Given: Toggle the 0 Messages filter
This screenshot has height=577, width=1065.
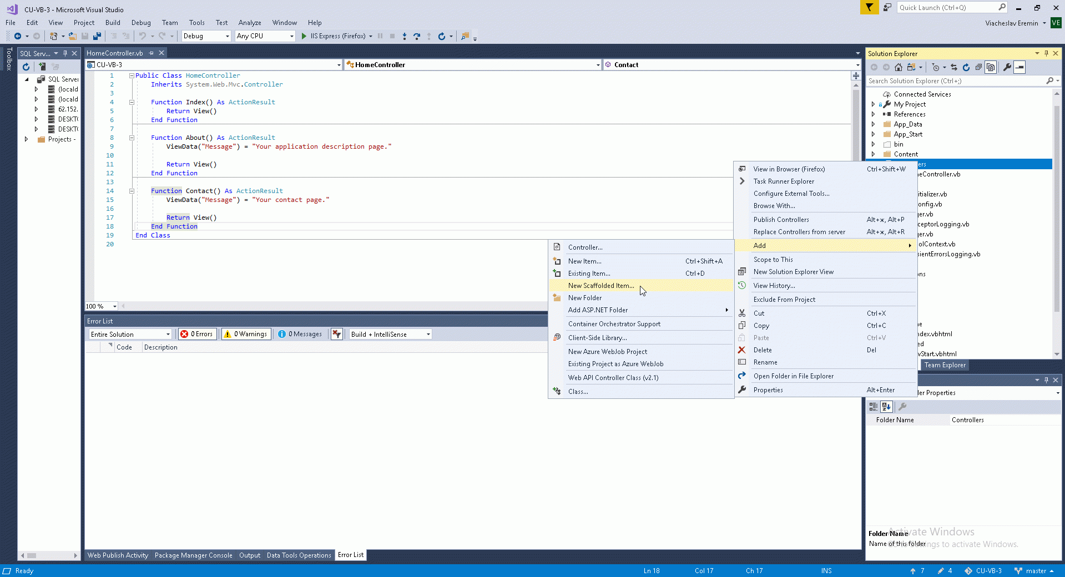Looking at the screenshot, I should tap(300, 334).
